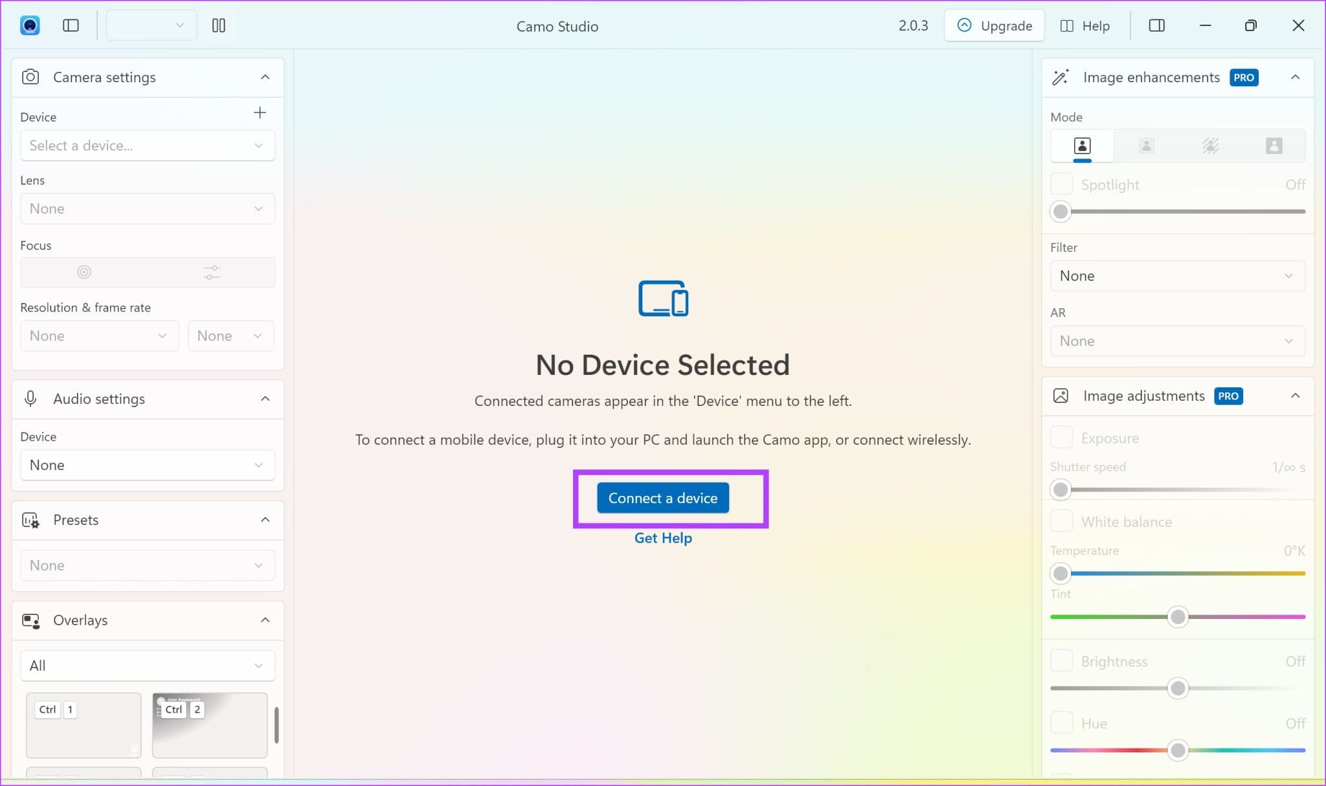Drag the Tint slider
Screen dimensions: 1326x786
point(1178,616)
